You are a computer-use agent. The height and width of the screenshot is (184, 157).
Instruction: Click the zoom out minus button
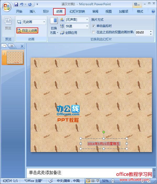tap(113, 181)
